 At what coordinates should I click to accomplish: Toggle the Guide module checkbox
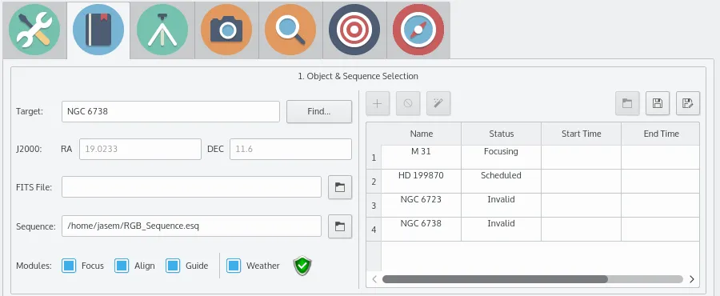173,266
